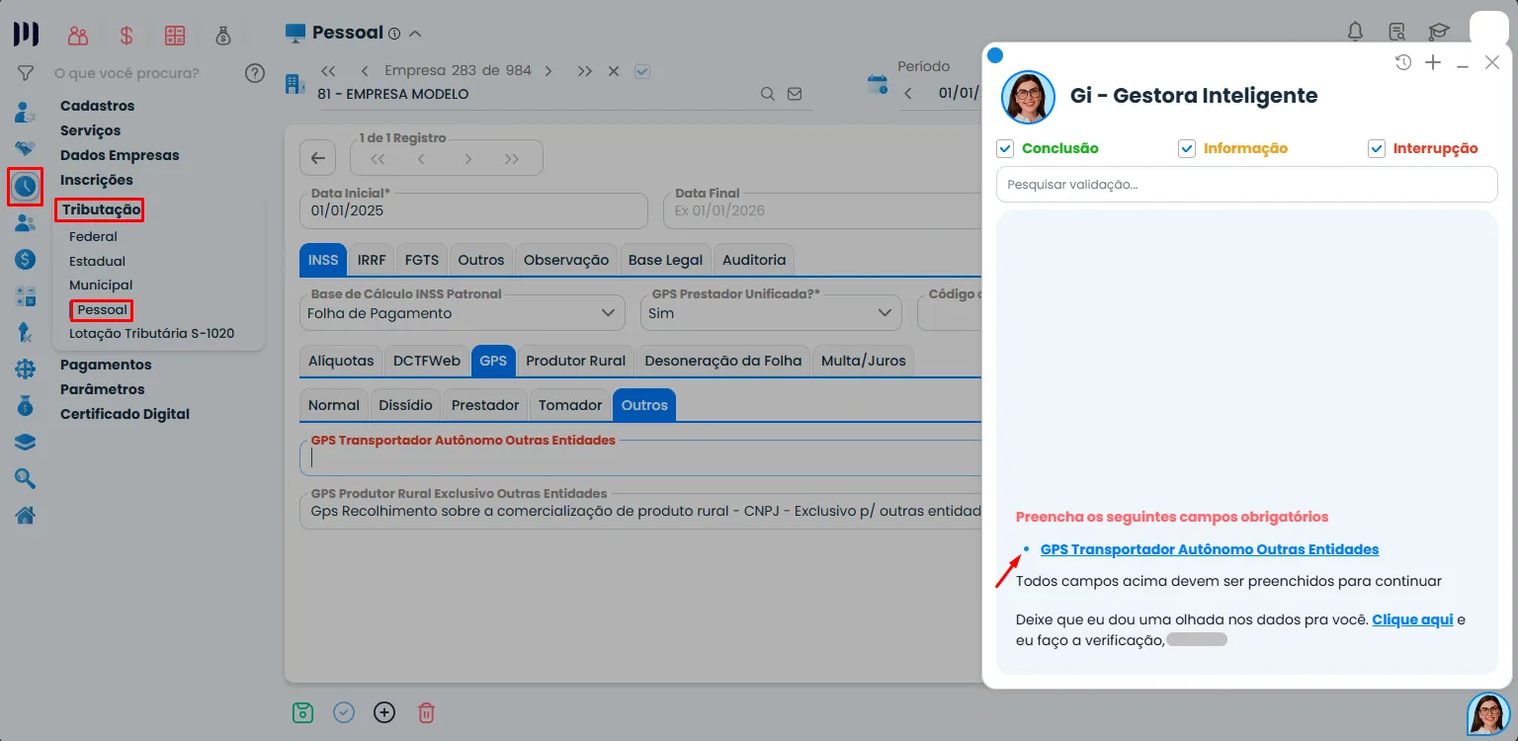Toggle the Interrupção checkbox

coord(1377,148)
